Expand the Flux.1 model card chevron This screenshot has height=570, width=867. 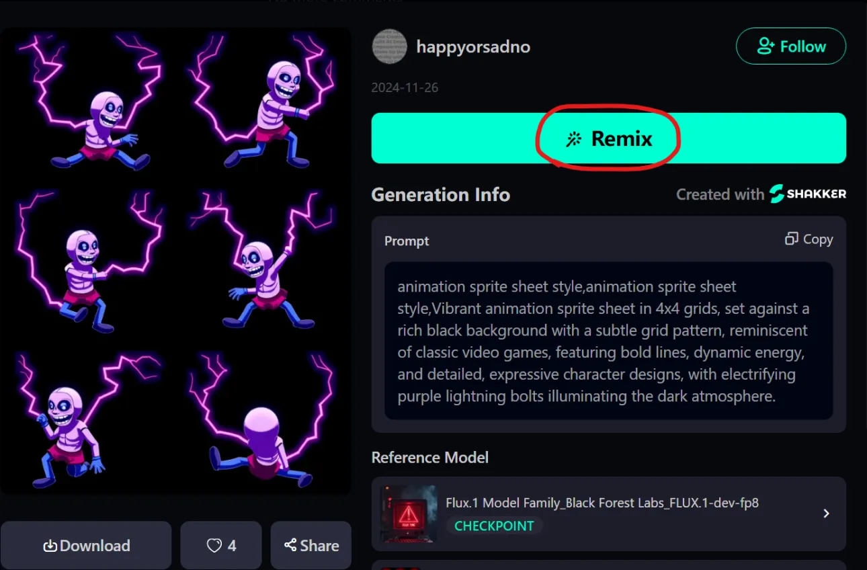tap(826, 514)
